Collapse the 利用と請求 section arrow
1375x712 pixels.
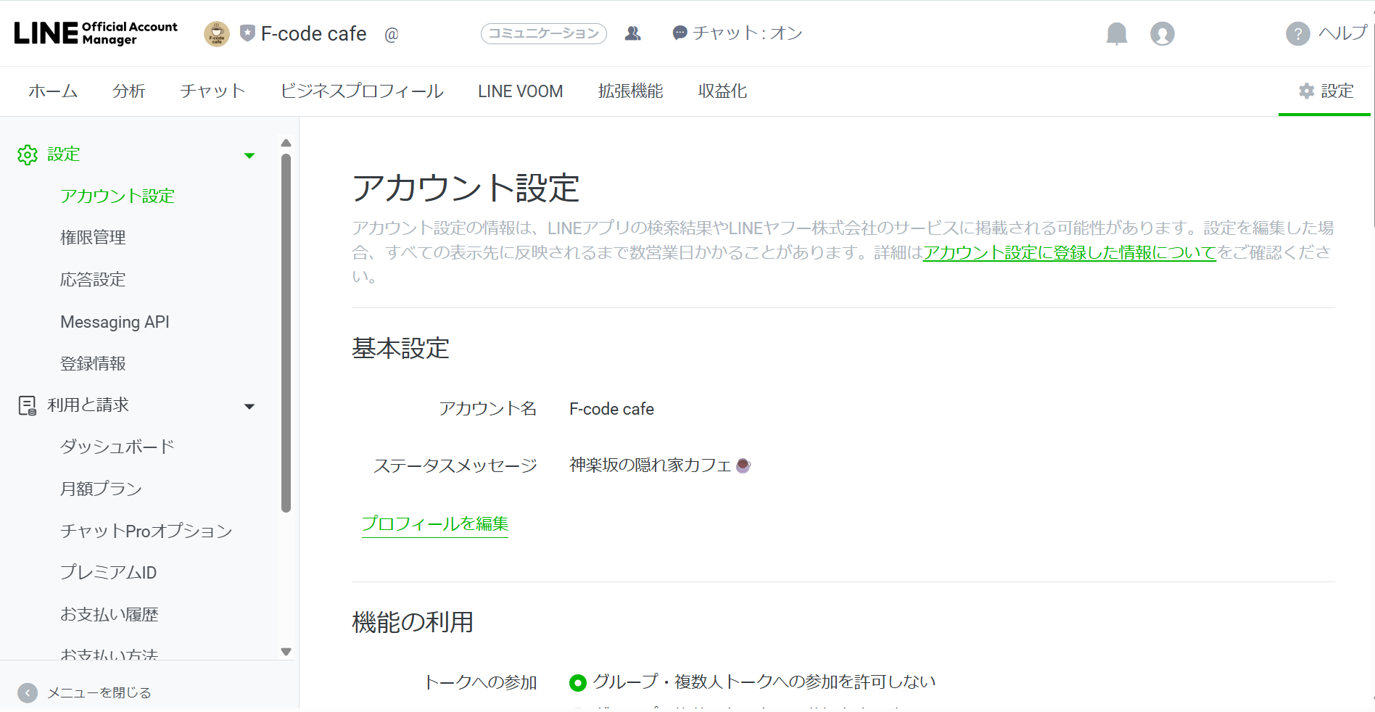click(x=249, y=406)
